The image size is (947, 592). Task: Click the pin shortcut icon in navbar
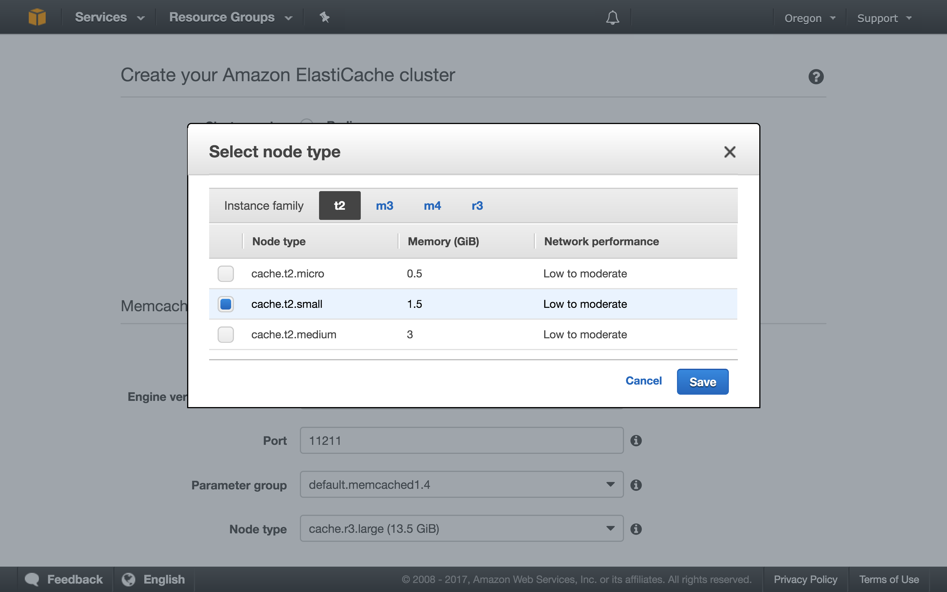pos(324,17)
